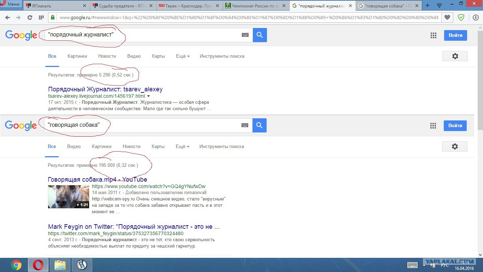Click Войти button in the journalist search page
Viewport: 483px width, 272px height.
coord(455,35)
